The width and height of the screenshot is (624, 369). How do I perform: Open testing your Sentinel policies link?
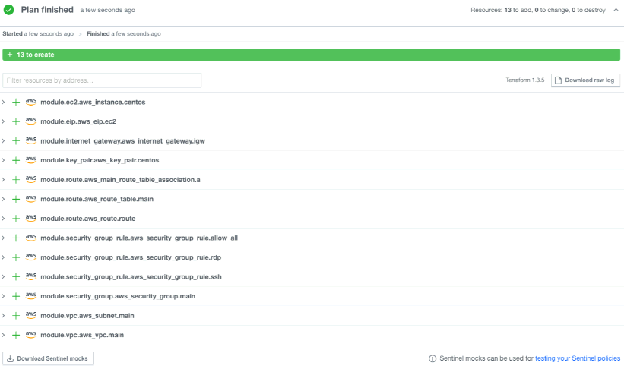click(578, 358)
